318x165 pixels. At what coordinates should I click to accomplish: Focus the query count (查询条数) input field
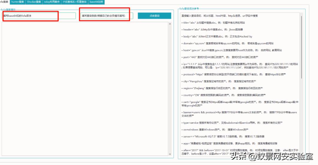point(107,16)
